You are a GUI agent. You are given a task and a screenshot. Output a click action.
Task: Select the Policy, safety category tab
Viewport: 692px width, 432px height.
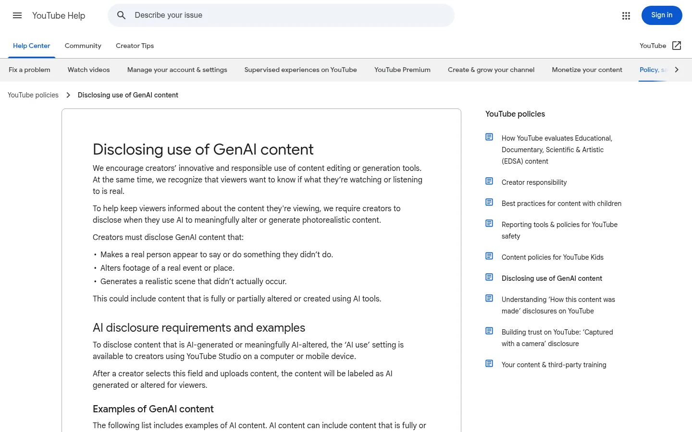click(654, 70)
